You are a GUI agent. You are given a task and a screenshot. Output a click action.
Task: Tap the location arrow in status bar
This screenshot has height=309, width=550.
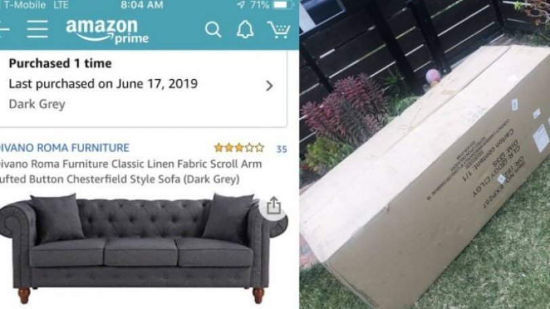click(x=240, y=5)
